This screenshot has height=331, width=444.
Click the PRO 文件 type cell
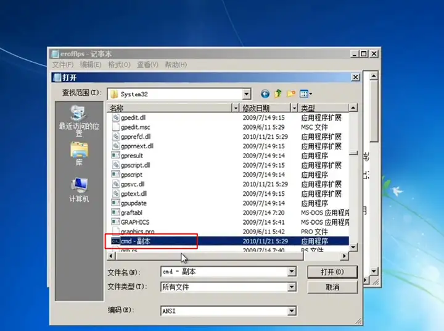tap(314, 232)
